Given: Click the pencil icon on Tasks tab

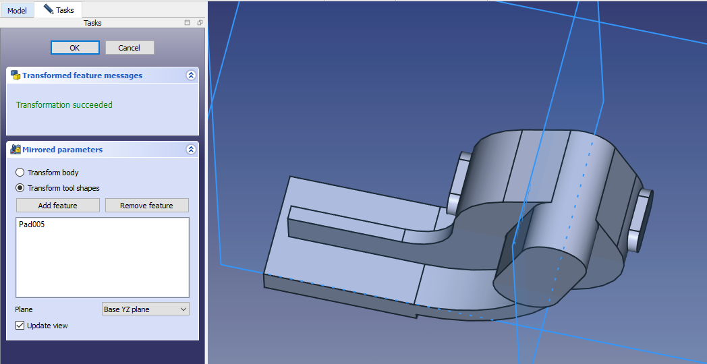Looking at the screenshot, I should point(49,9).
